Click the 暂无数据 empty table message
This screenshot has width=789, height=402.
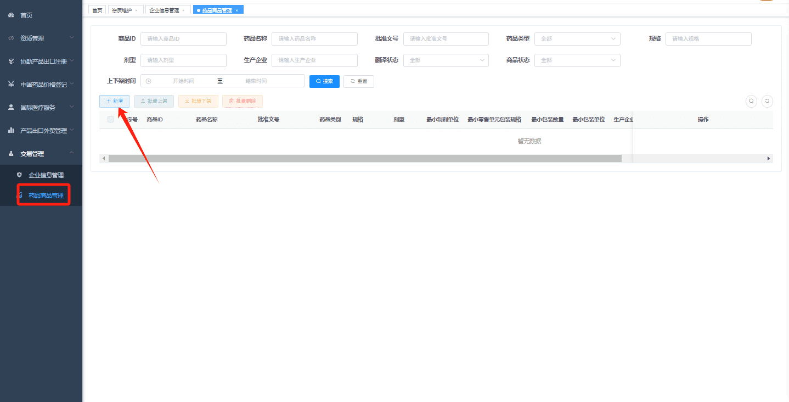click(x=529, y=141)
